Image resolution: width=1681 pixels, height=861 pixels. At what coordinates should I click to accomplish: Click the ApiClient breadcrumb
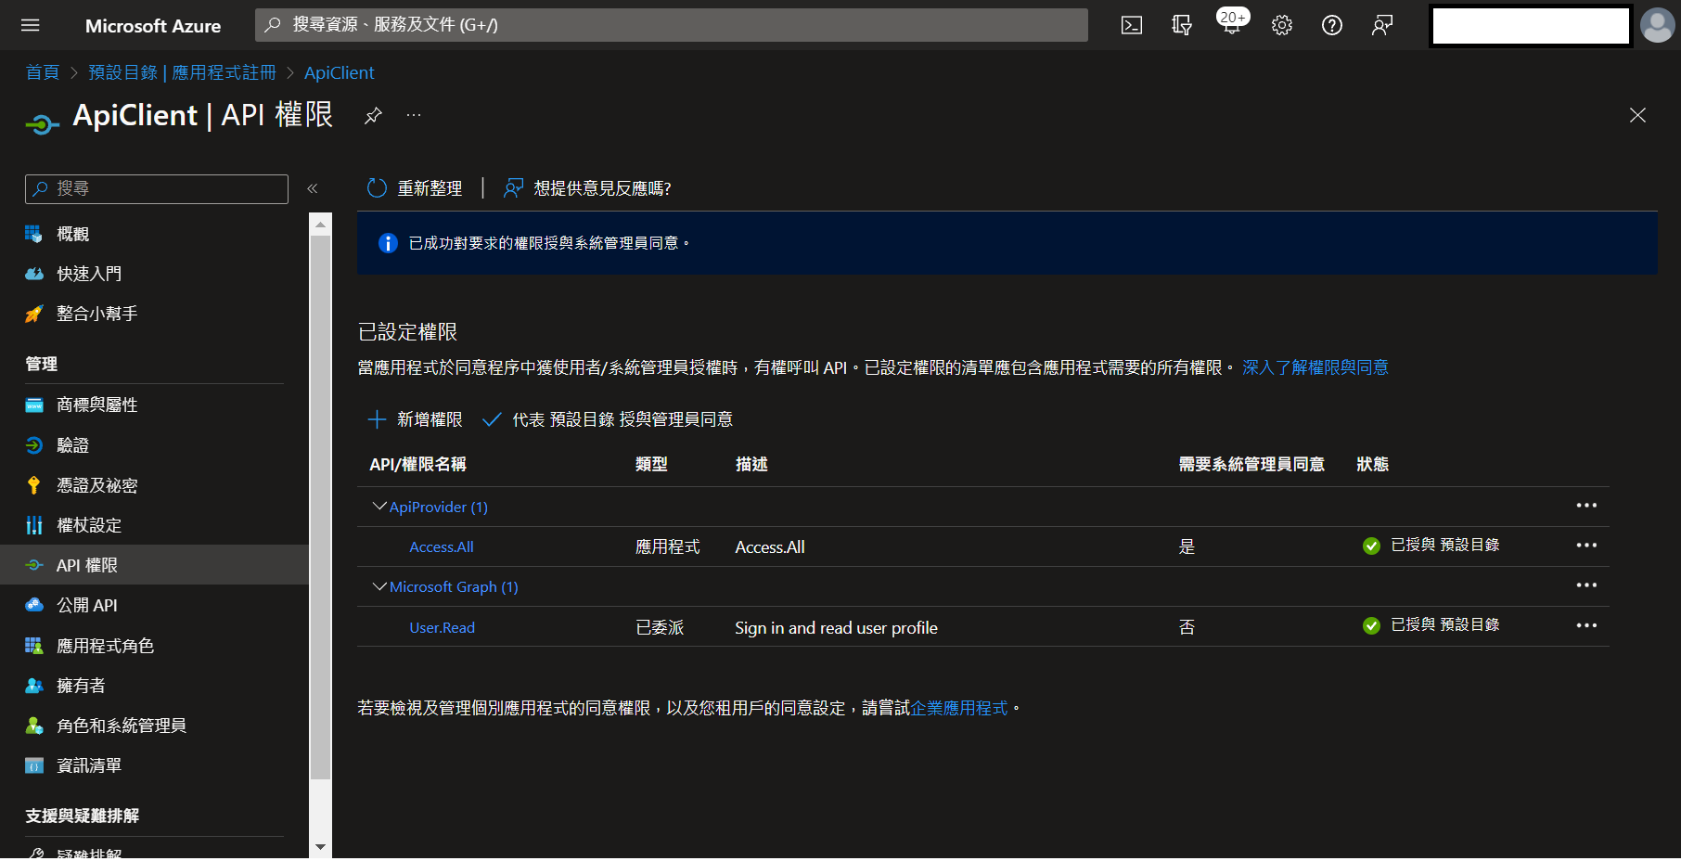339,72
